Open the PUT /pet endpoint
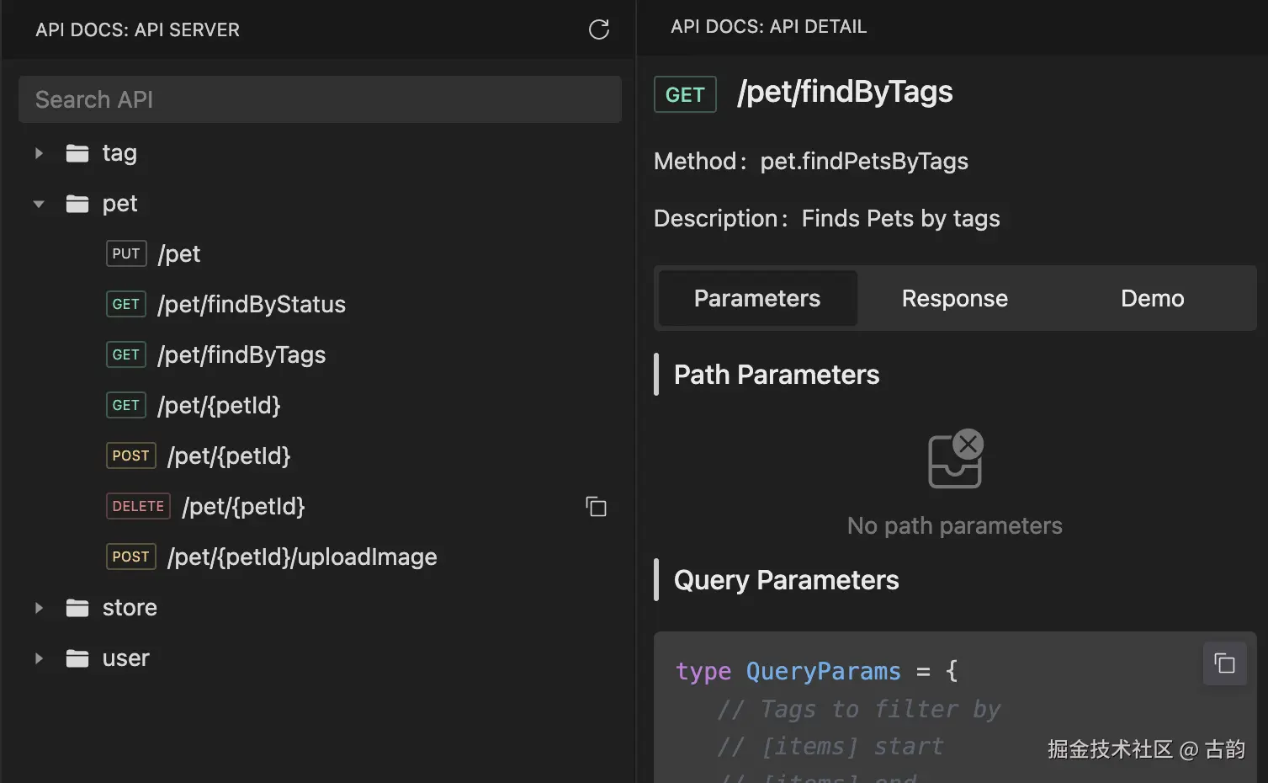This screenshot has height=783, width=1268. (x=178, y=254)
